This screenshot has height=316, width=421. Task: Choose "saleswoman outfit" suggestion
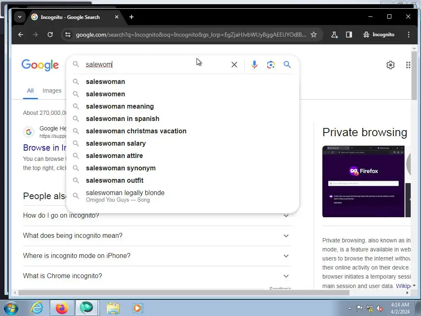coord(183,181)
